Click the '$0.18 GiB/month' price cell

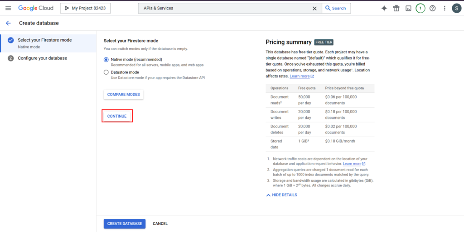[340, 141]
